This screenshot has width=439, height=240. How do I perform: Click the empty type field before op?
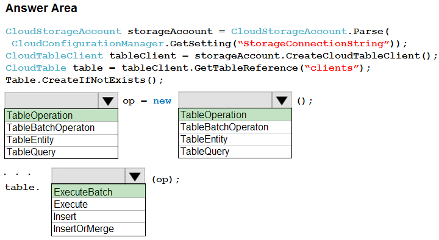tap(51, 101)
